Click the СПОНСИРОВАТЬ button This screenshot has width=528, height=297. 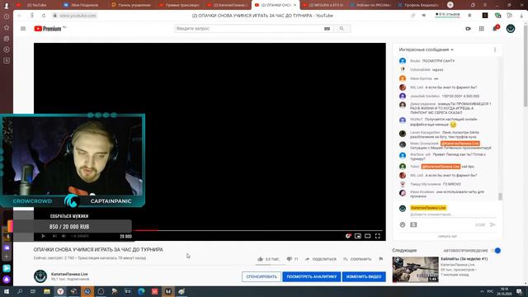tap(262, 276)
